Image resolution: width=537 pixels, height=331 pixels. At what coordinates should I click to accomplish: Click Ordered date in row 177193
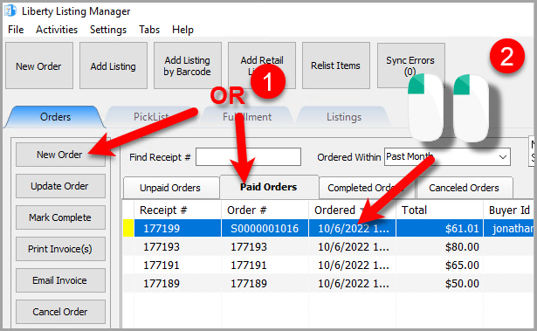(352, 246)
